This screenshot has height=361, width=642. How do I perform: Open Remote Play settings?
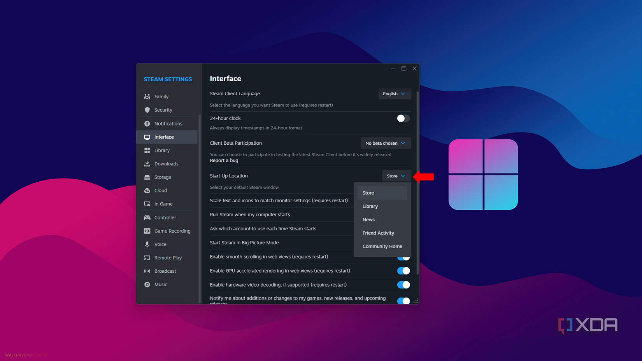coord(168,258)
